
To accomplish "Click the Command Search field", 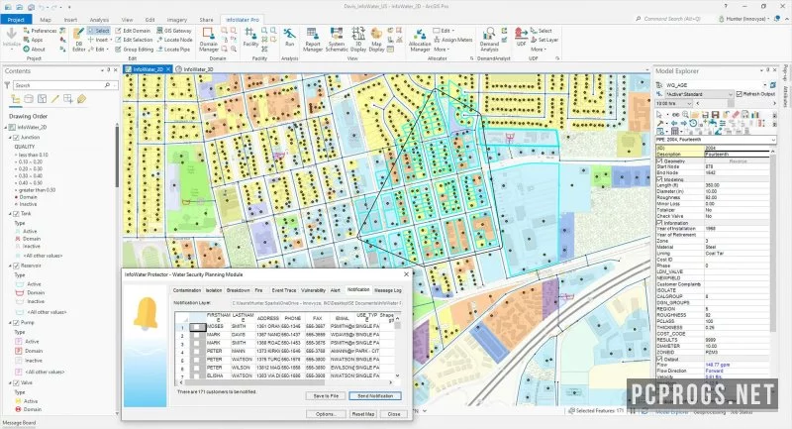I will click(673, 19).
